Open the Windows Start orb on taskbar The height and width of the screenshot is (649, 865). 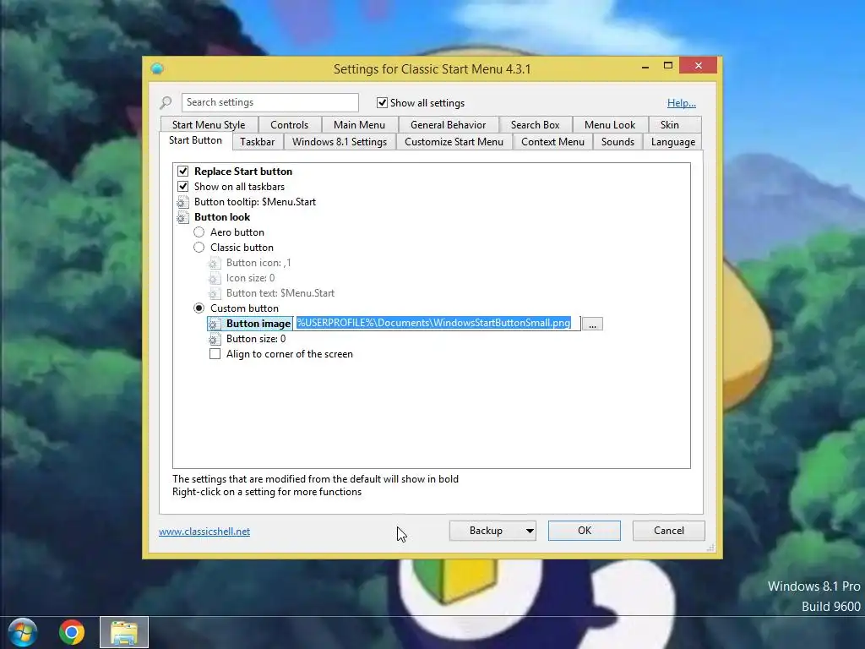tap(23, 632)
